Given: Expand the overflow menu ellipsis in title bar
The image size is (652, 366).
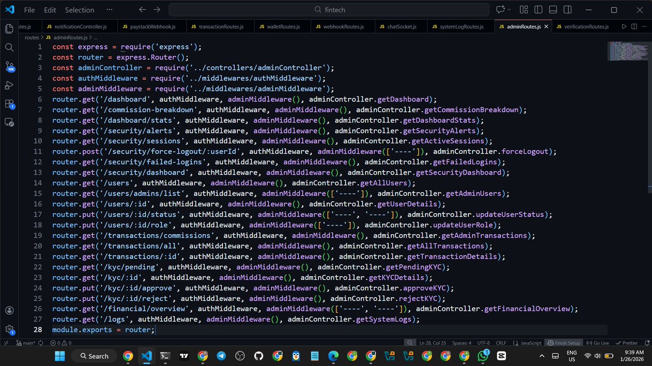Looking at the screenshot, I should 110,10.
